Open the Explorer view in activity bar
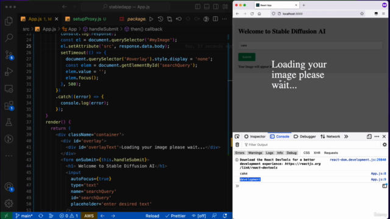Screen dimensions: 390x219 (9, 21)
